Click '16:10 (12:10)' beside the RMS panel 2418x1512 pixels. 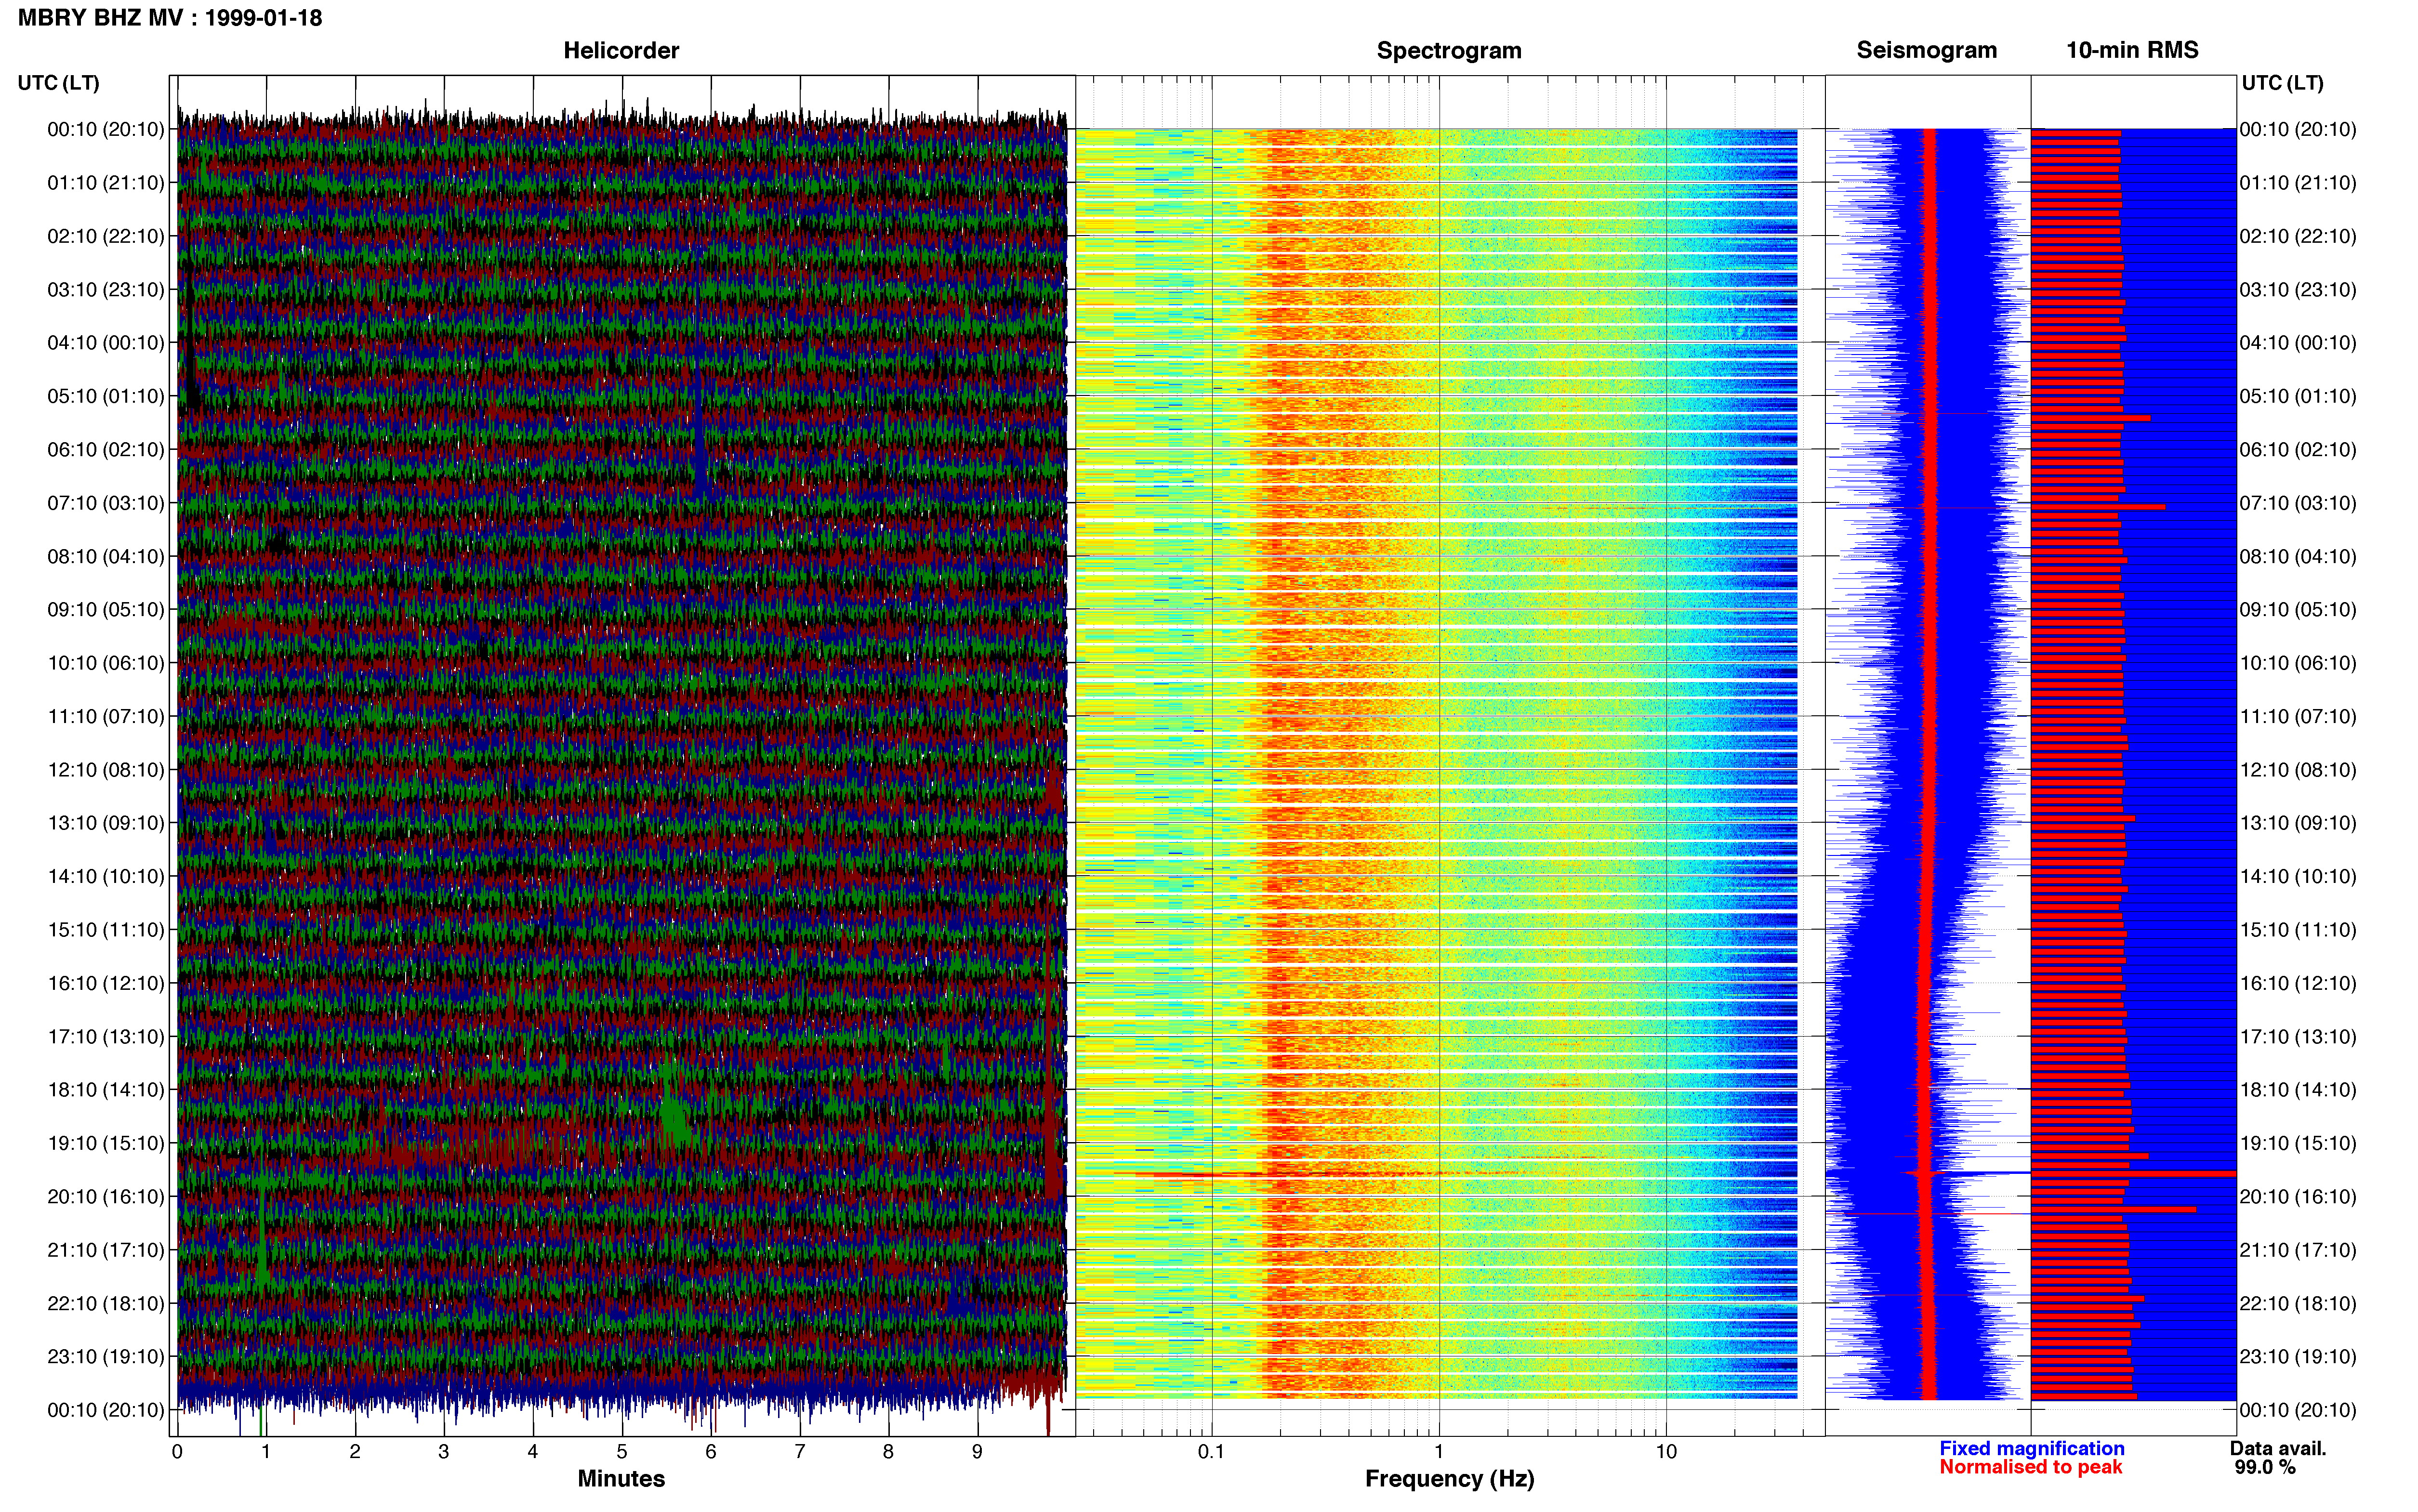pos(2298,983)
